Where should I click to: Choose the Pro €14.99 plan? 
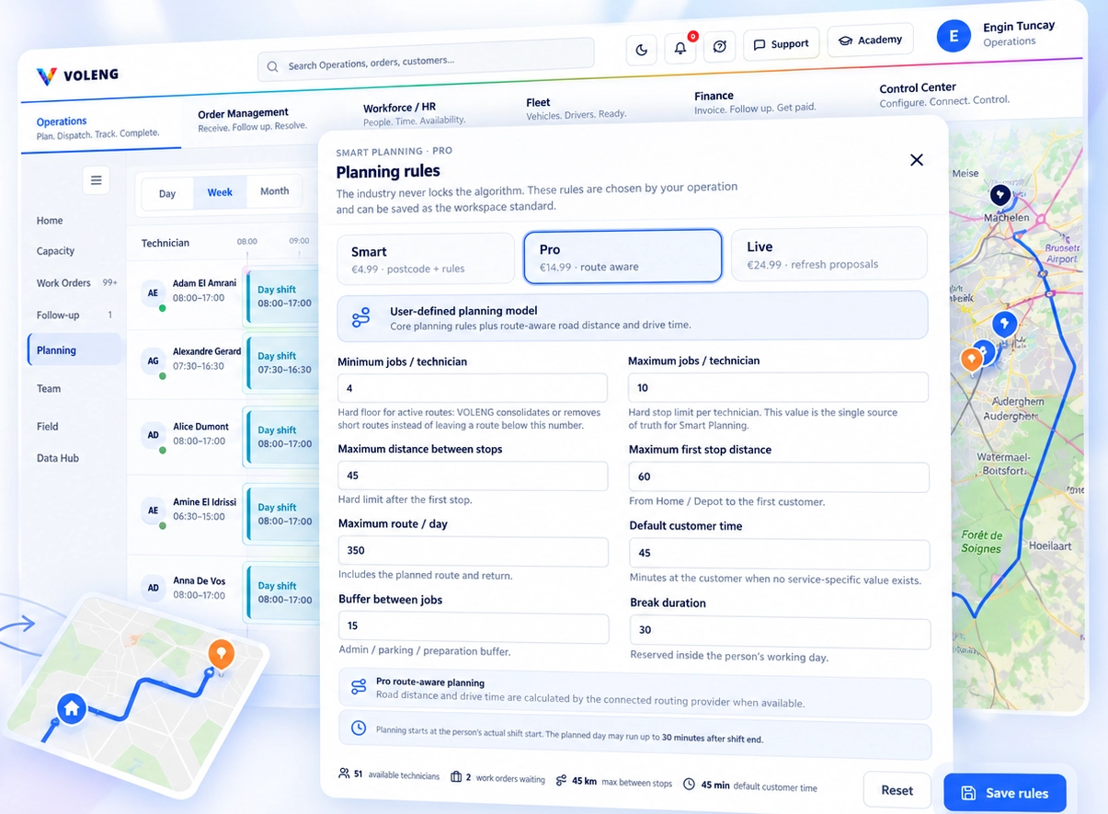point(623,256)
